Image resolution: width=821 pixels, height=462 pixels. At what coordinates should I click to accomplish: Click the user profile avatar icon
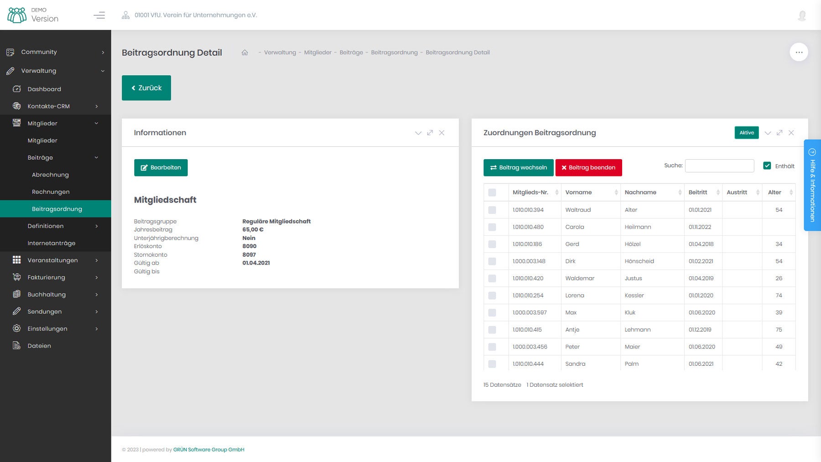(x=802, y=16)
